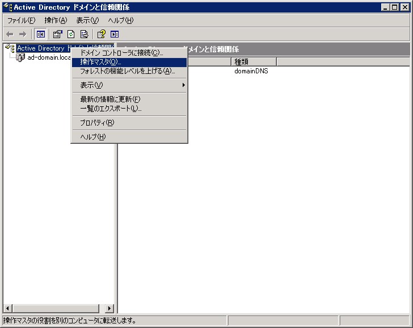Screen dimensions: 413x328
Task: Click the Active Directory root node icon
Action: (x=10, y=48)
